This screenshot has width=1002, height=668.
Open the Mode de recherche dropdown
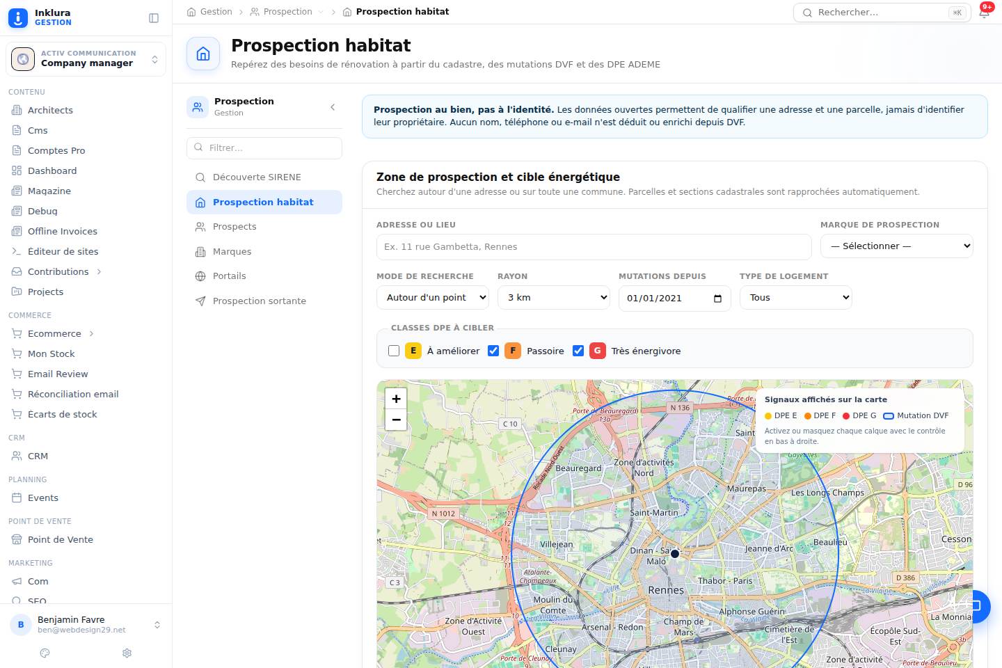coord(433,298)
